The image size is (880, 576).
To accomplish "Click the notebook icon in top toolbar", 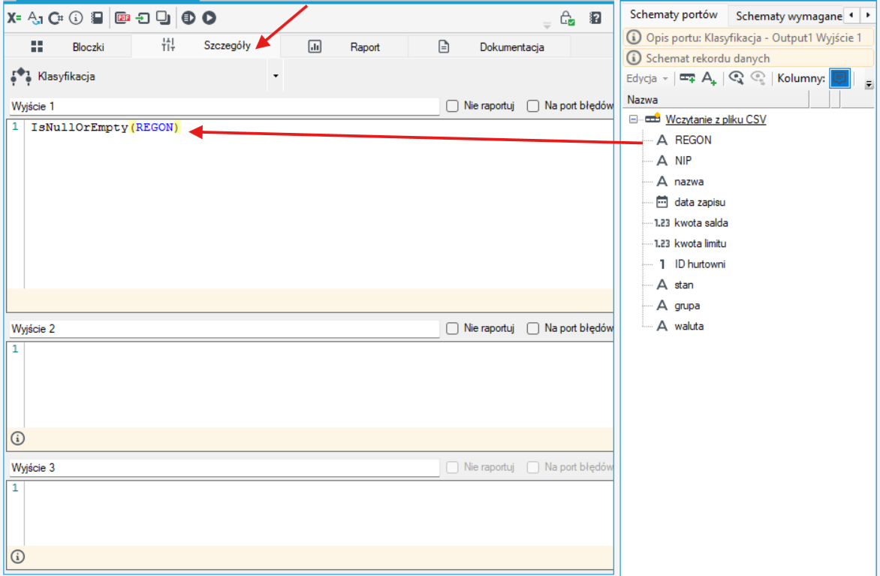I will (97, 18).
